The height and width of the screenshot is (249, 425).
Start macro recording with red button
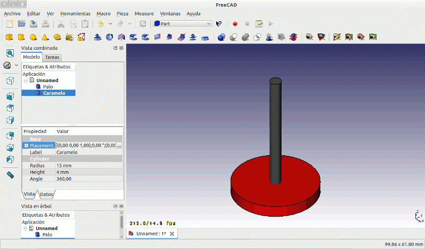pos(235,24)
